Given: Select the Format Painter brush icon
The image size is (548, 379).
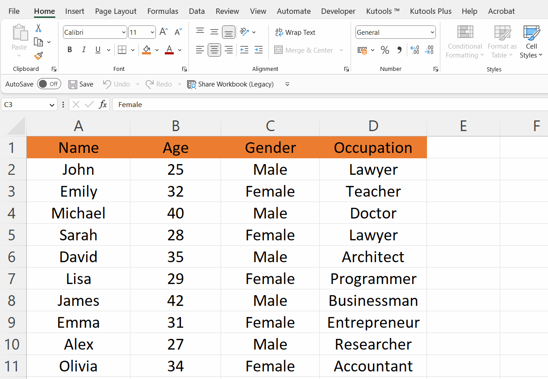Looking at the screenshot, I should tap(38, 56).
